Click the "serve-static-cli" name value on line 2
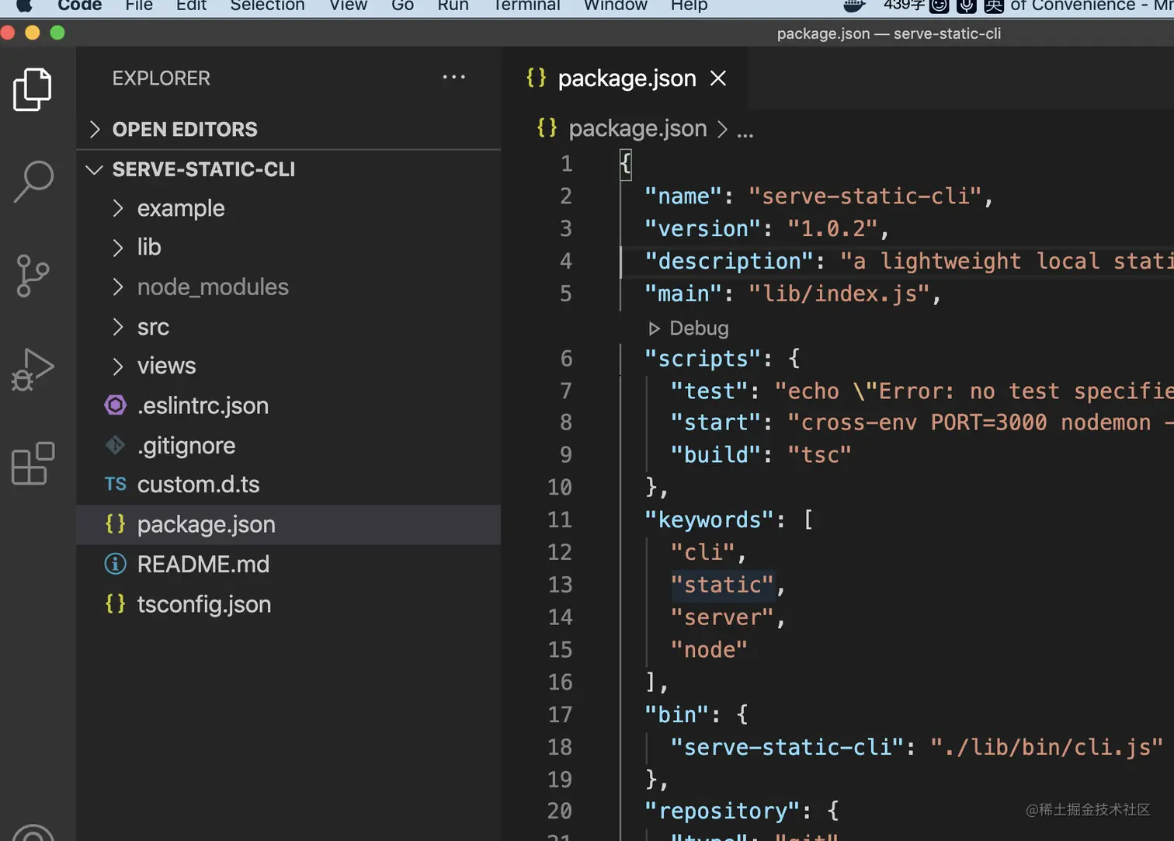Image resolution: width=1174 pixels, height=841 pixels. click(865, 196)
